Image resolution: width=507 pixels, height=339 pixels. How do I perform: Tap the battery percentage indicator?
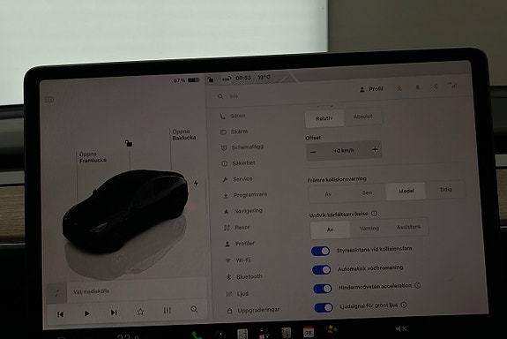pos(186,80)
